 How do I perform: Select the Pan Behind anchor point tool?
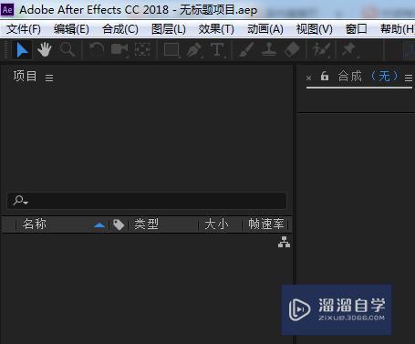(142, 49)
